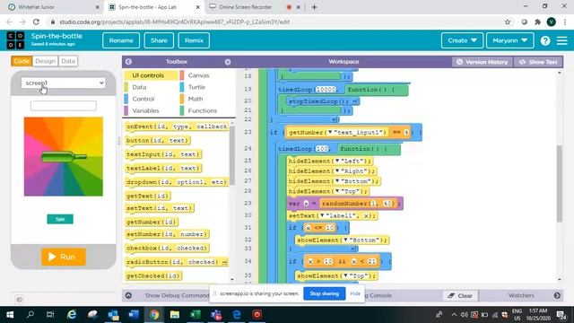Open the Debug Console expand arrow icon
574x323 pixels.
[x=128, y=295]
